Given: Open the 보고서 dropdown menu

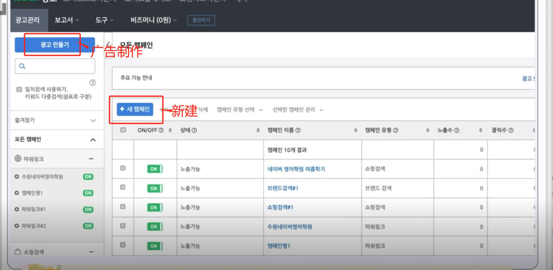Looking at the screenshot, I should pyautogui.click(x=67, y=20).
